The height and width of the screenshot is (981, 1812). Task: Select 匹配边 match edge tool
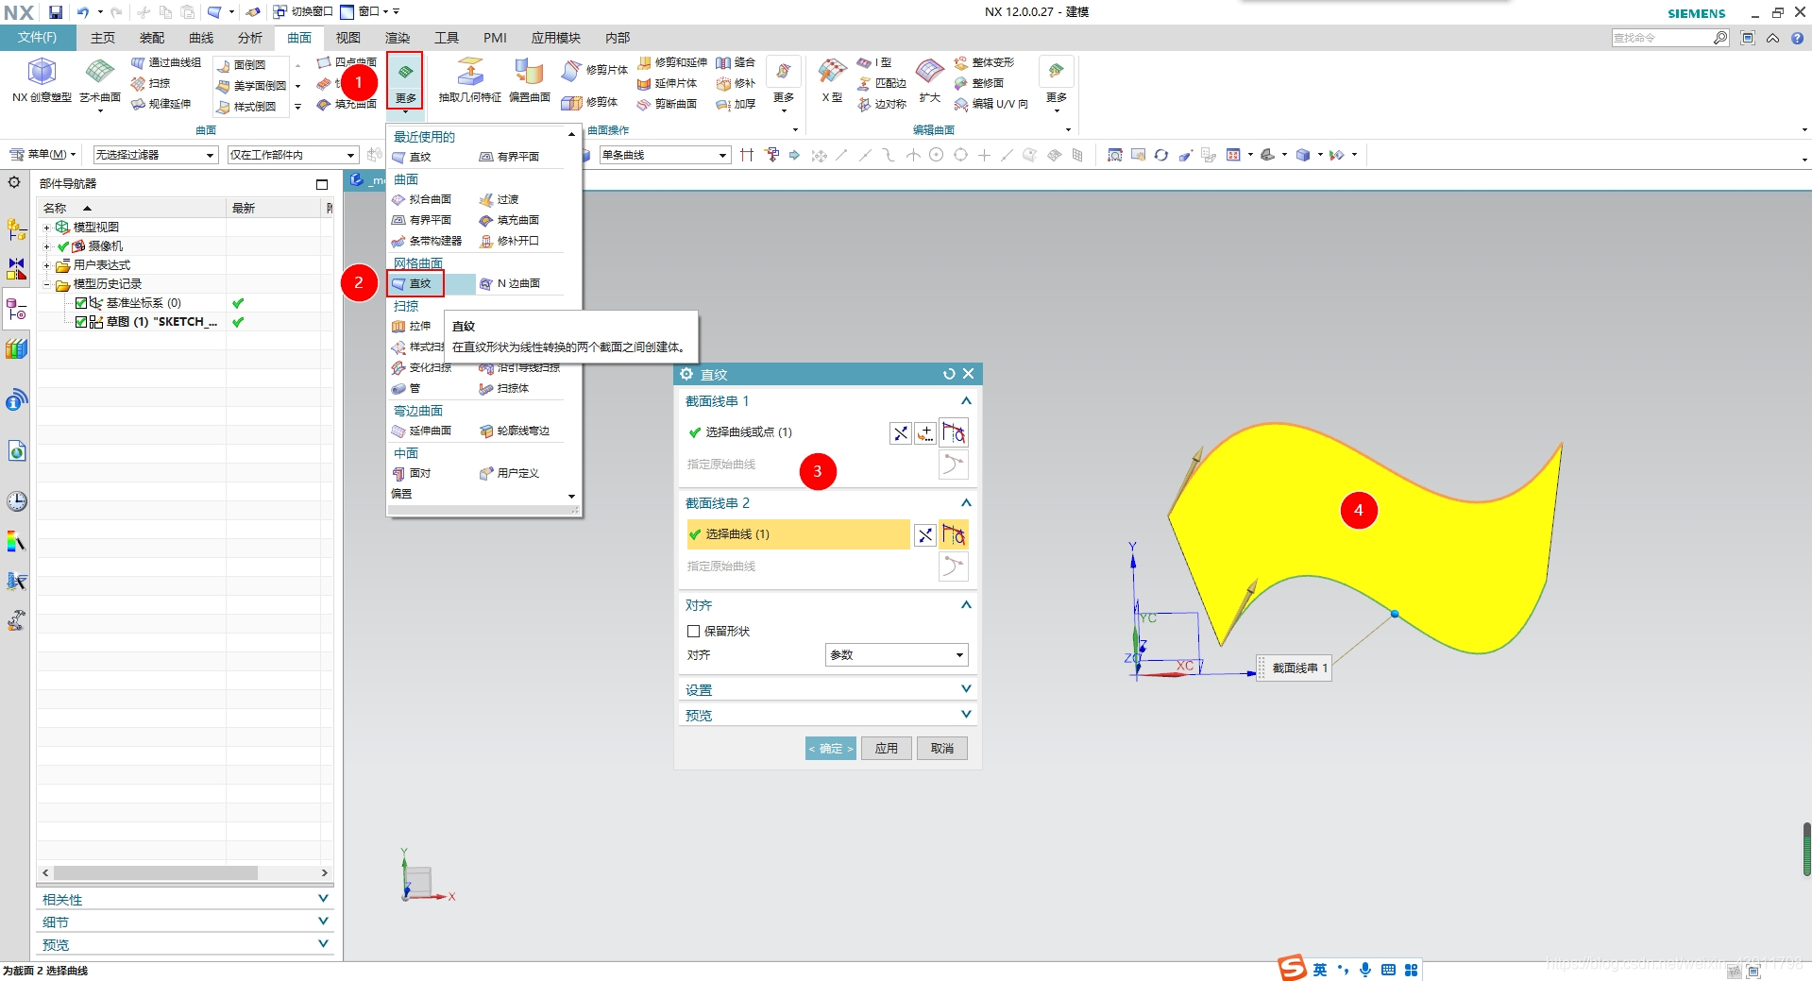(x=882, y=83)
